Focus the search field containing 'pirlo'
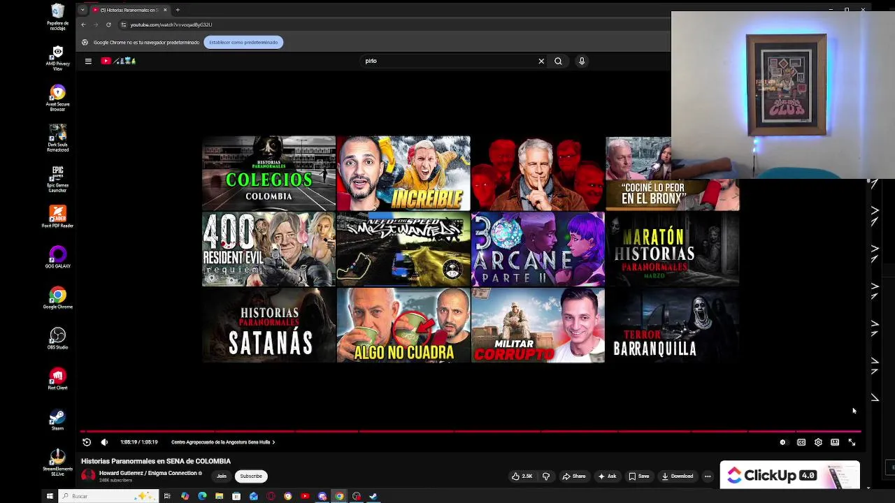This screenshot has width=895, height=503. 447,61
